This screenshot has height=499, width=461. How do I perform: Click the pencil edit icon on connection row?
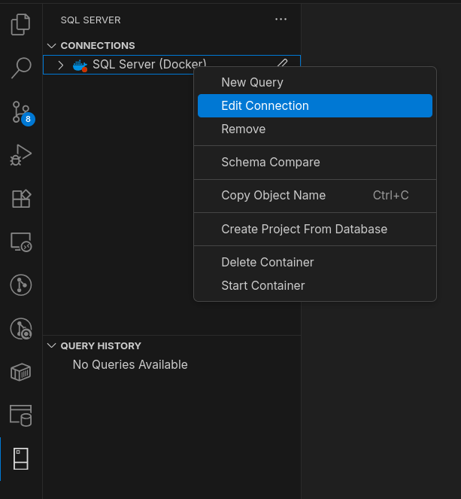283,65
